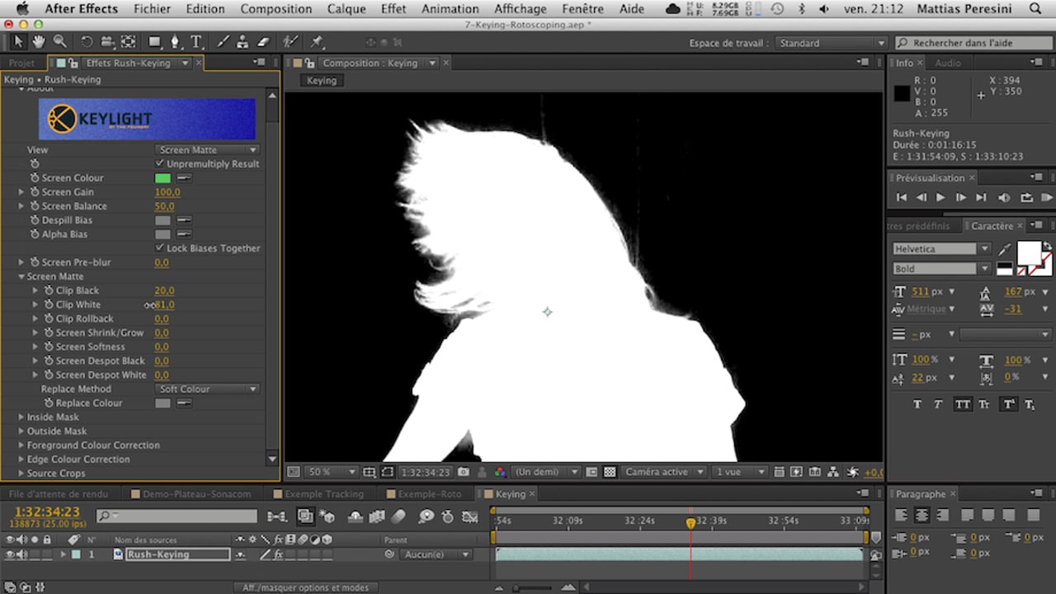Open the Replace Colour swatch
This screenshot has width=1056, height=594.
pyautogui.click(x=162, y=403)
